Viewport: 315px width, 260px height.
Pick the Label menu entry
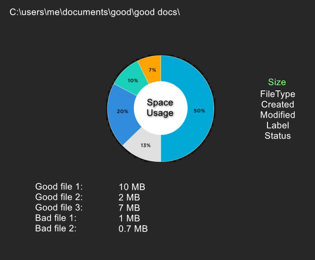277,125
